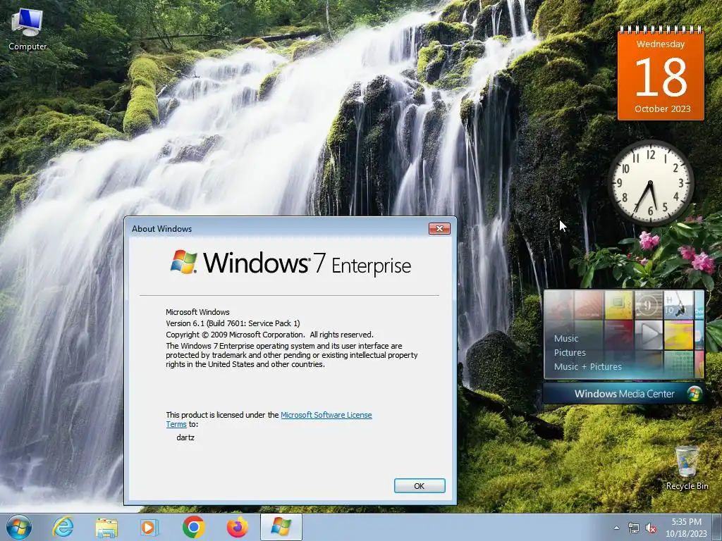Click the Media Center green orb icon
722x541 pixels.
pos(695,394)
